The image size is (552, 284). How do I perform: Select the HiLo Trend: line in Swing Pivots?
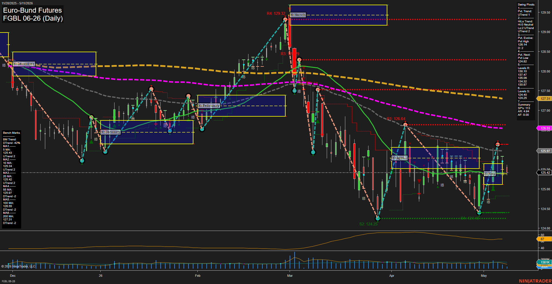(x=525, y=21)
